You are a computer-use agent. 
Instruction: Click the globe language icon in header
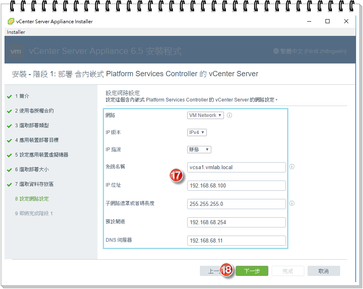276,51
